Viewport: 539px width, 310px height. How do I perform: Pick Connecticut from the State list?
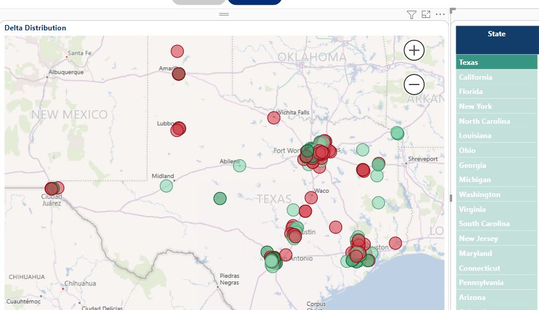click(x=496, y=268)
